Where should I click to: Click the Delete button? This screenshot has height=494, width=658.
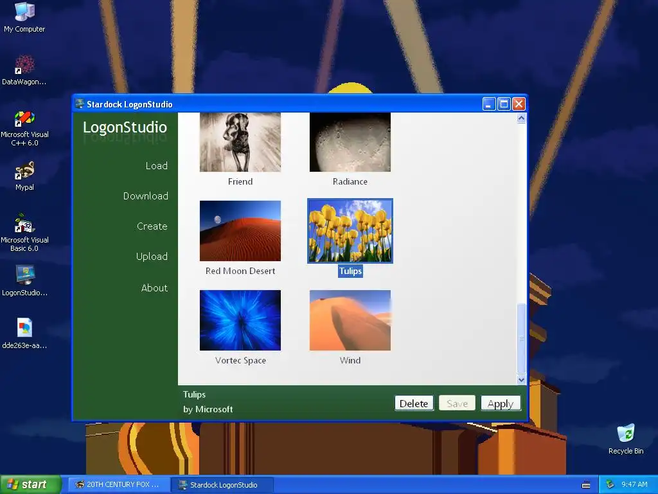tap(414, 403)
